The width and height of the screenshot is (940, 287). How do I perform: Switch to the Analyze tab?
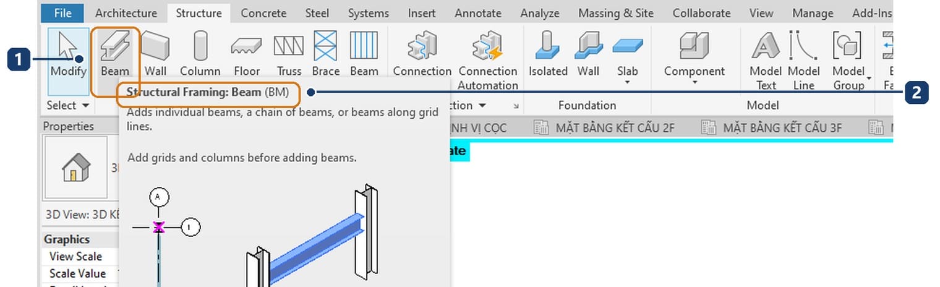click(540, 12)
